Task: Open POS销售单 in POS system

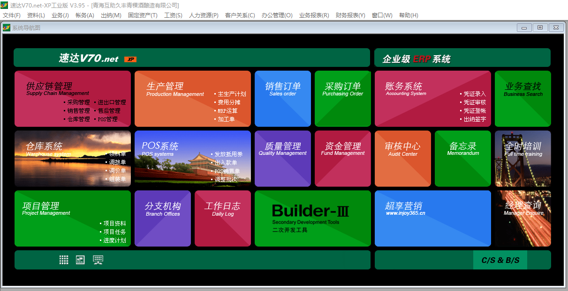Action: (227, 171)
